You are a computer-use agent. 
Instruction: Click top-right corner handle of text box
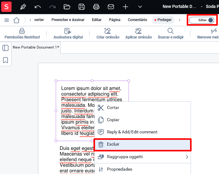(x=129, y=81)
